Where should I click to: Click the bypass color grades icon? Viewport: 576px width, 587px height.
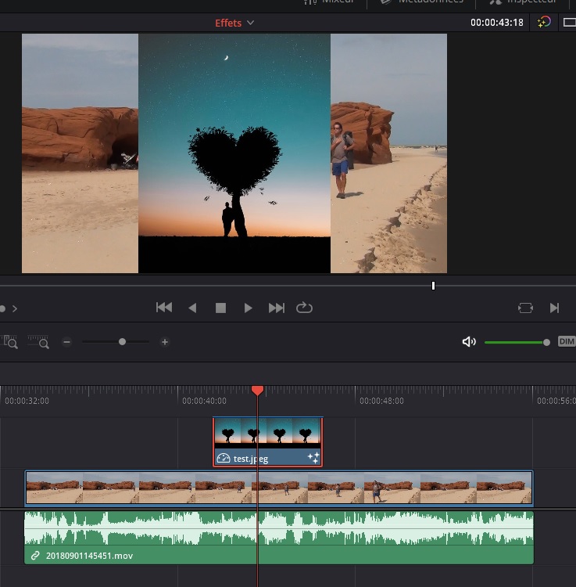click(x=544, y=23)
